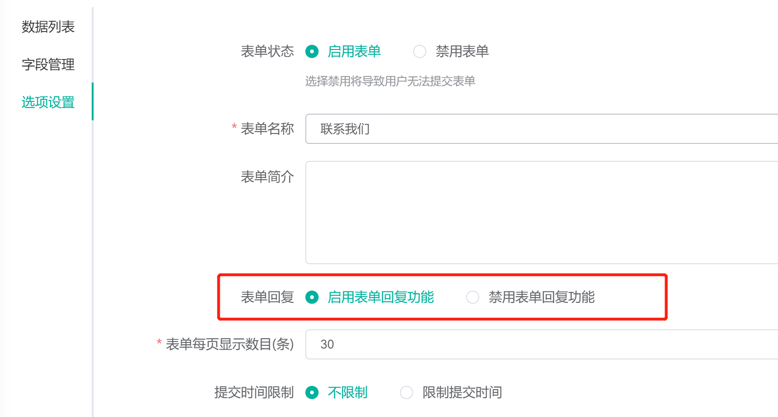Image resolution: width=778 pixels, height=417 pixels.
Task: Pick the 禁用表单回复功能 radio button
Action: pos(473,297)
